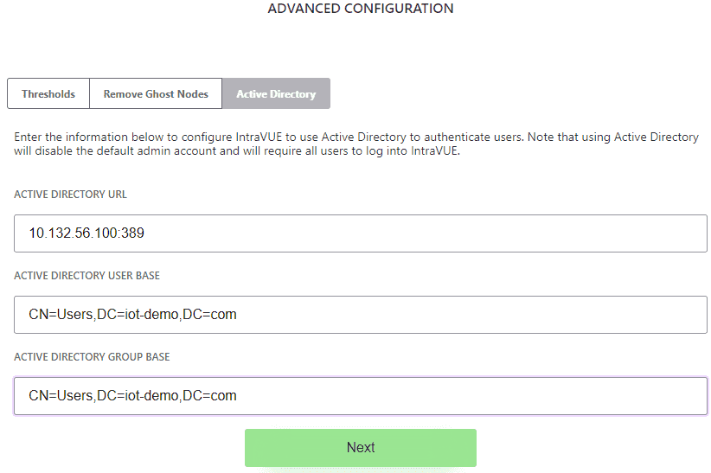Open the Remove Ghost Nodes tab
Viewport: 711px width, 473px height.
pyautogui.click(x=156, y=93)
